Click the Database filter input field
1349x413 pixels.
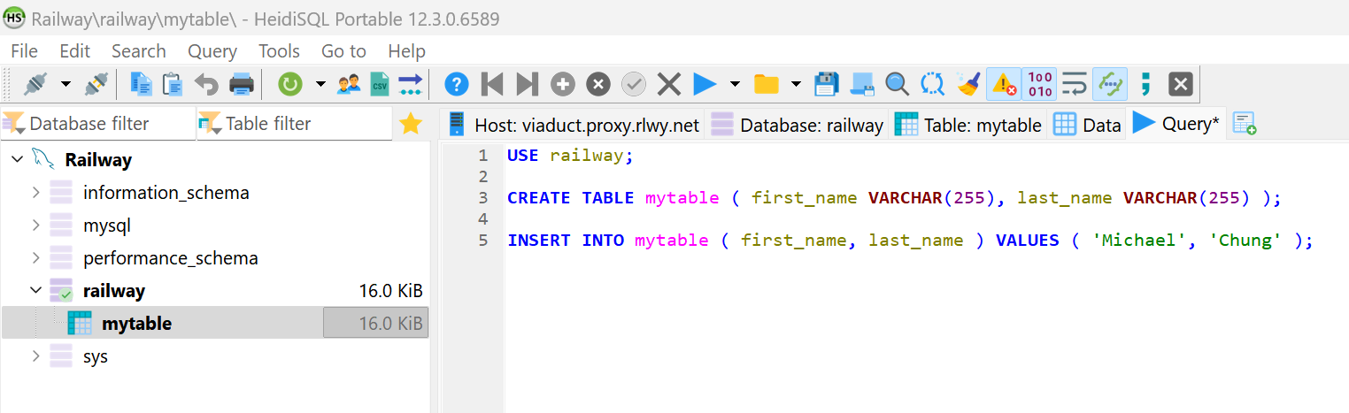[x=98, y=124]
